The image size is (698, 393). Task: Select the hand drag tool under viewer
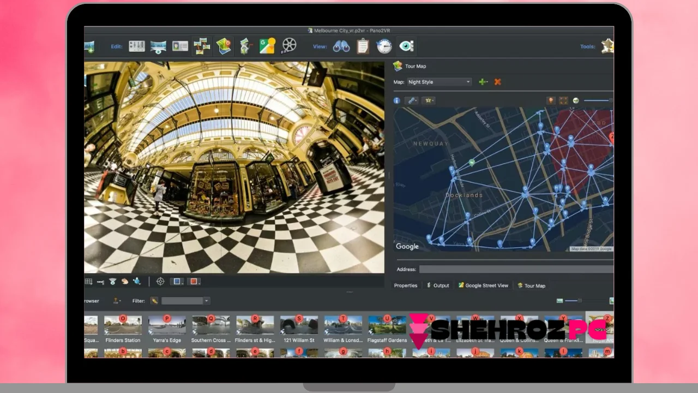124,282
